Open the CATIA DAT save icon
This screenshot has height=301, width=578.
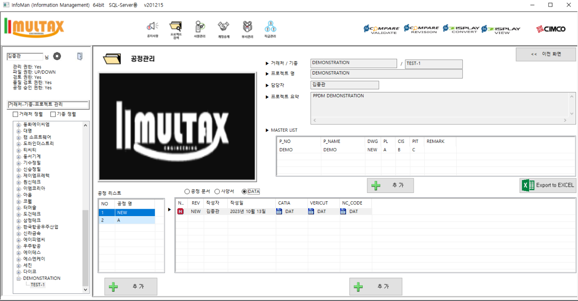tap(279, 212)
